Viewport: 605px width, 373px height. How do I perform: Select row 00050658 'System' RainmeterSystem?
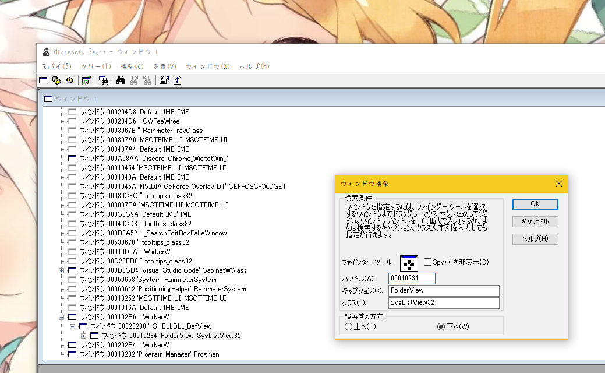click(148, 280)
